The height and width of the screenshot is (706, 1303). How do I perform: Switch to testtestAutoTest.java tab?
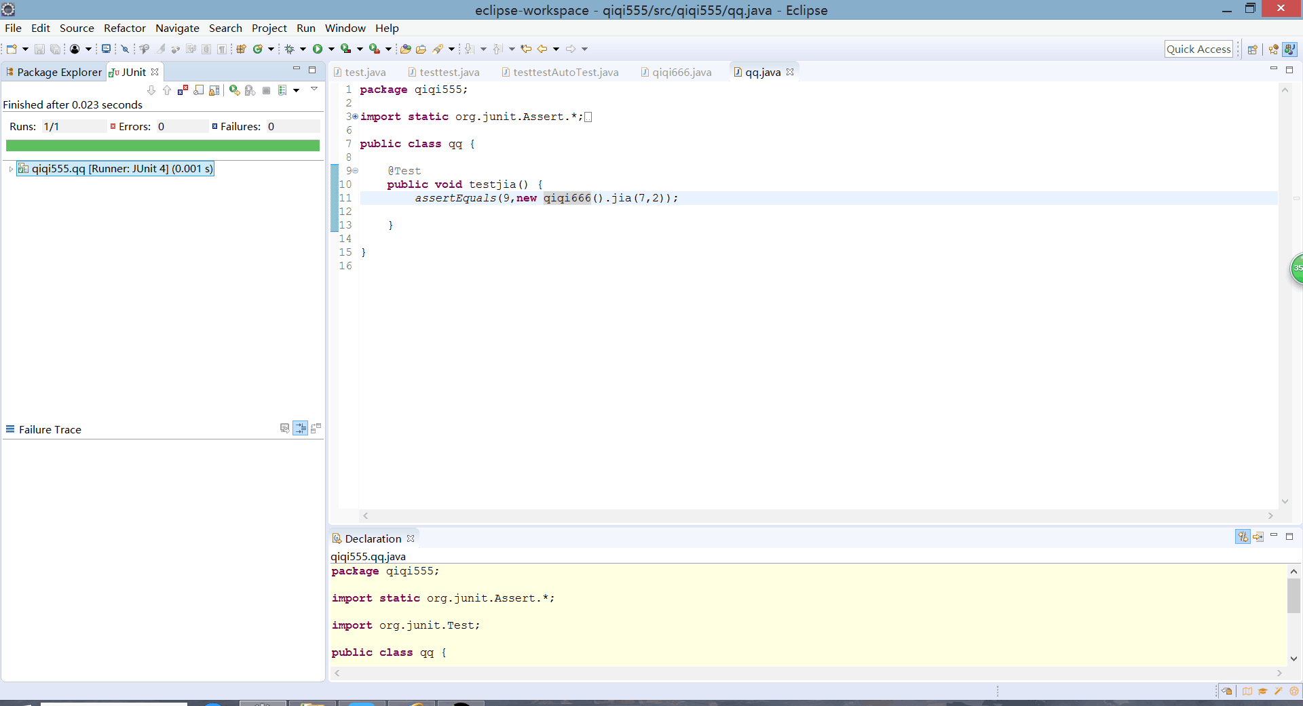pyautogui.click(x=560, y=72)
